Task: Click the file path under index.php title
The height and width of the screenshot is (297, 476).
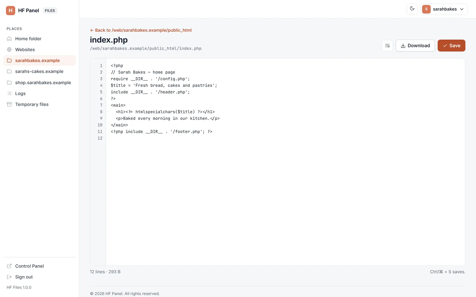Action: click(146, 49)
